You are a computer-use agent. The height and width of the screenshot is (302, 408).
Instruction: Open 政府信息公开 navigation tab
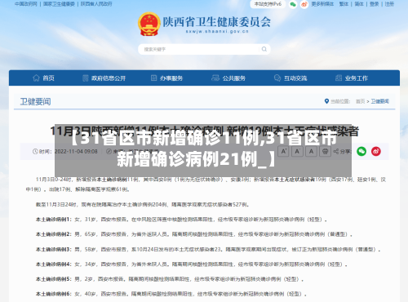tap(104, 78)
